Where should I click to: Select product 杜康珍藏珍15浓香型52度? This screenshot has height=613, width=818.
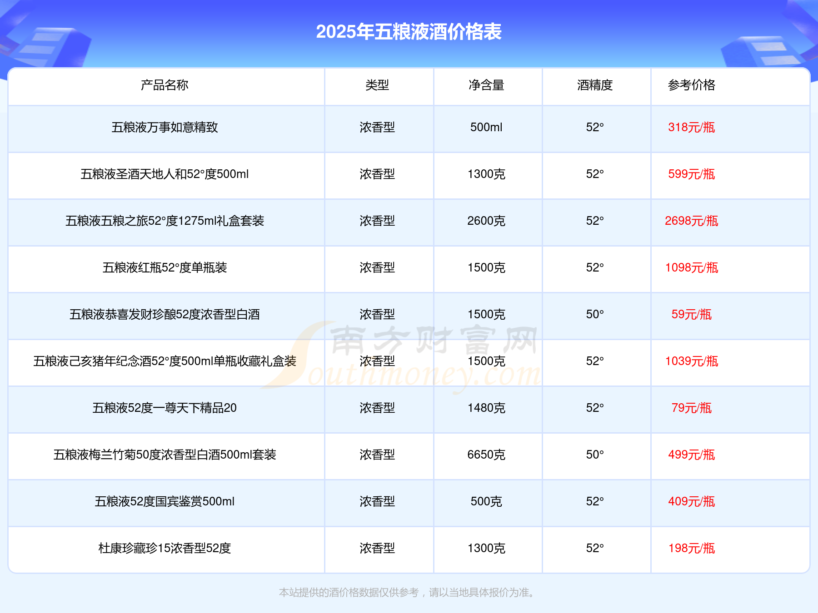pyautogui.click(x=165, y=548)
